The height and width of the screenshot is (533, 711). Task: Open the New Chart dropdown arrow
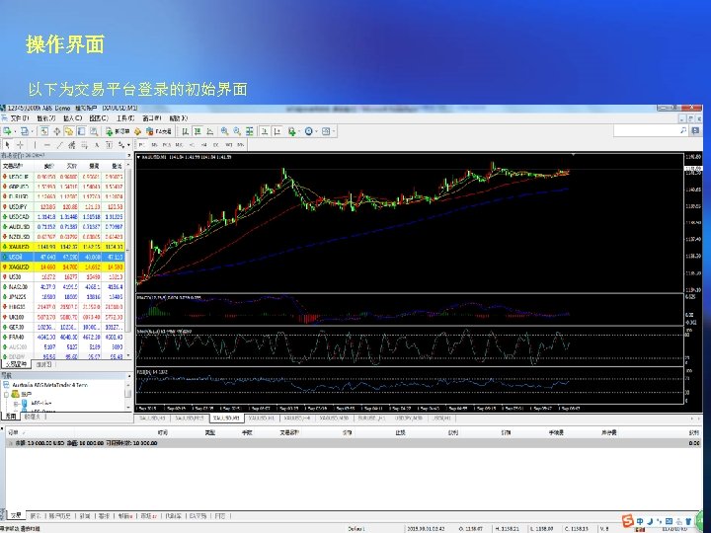pyautogui.click(x=15, y=132)
